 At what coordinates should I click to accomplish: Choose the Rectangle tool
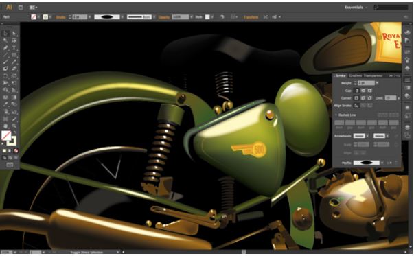[x=14, y=55]
